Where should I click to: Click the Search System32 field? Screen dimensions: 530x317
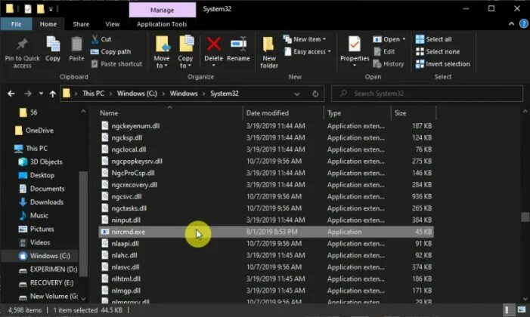coord(427,94)
